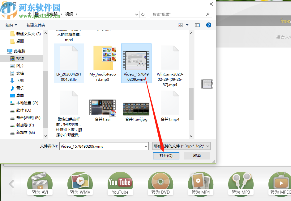Start search with the magnifier icon
This screenshot has width=291, height=201.
(208, 14)
